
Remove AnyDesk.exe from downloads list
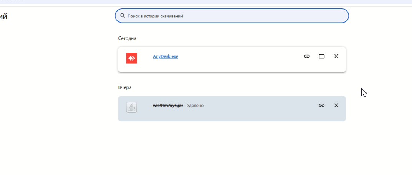[x=336, y=56]
